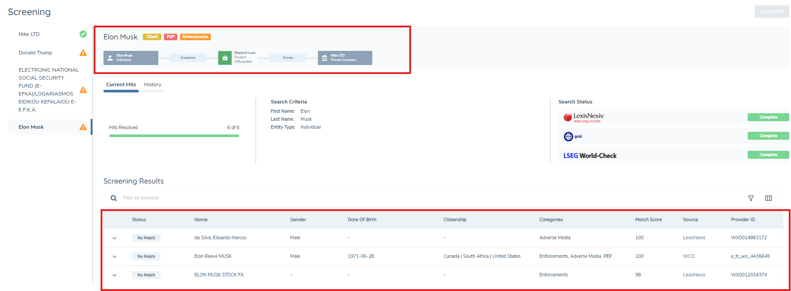Click the Enforcements tag badge
Image resolution: width=791 pixels, height=291 pixels.
[195, 37]
